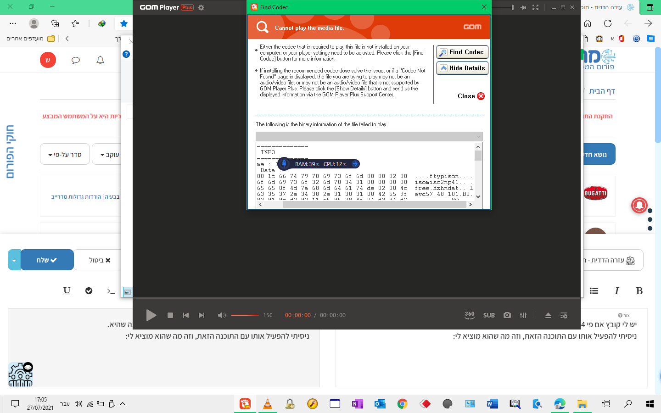661x413 pixels.
Task: Open browser favorites star icon
Action: pos(123,23)
